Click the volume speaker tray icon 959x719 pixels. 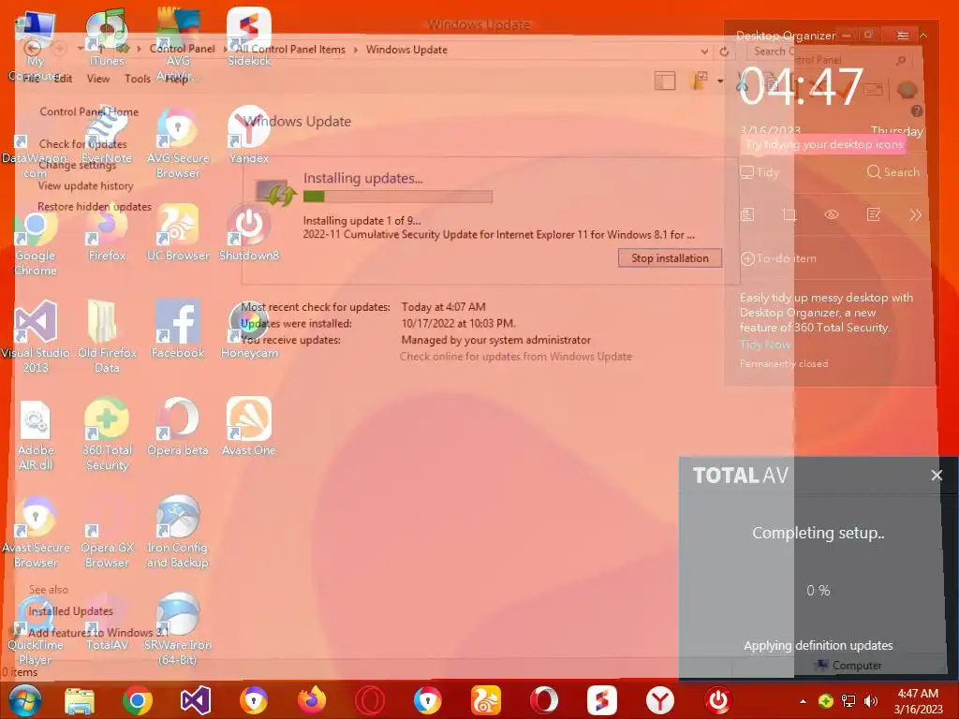click(870, 700)
